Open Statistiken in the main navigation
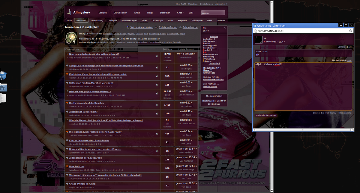 [x=165, y=13]
